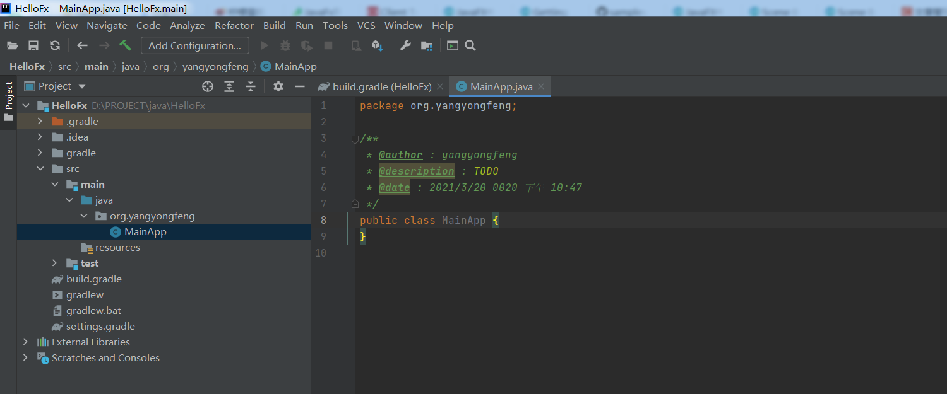Open the Tools menu
947x394 pixels.
click(x=335, y=25)
